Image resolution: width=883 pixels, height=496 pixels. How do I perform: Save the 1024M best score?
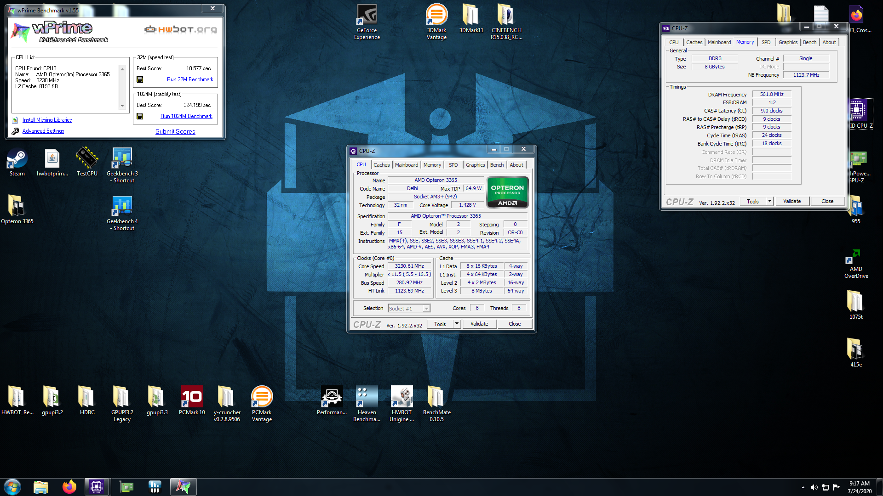[140, 116]
